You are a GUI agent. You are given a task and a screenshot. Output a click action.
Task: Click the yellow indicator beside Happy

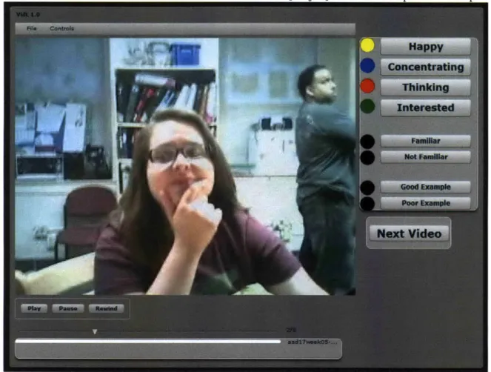click(x=367, y=45)
